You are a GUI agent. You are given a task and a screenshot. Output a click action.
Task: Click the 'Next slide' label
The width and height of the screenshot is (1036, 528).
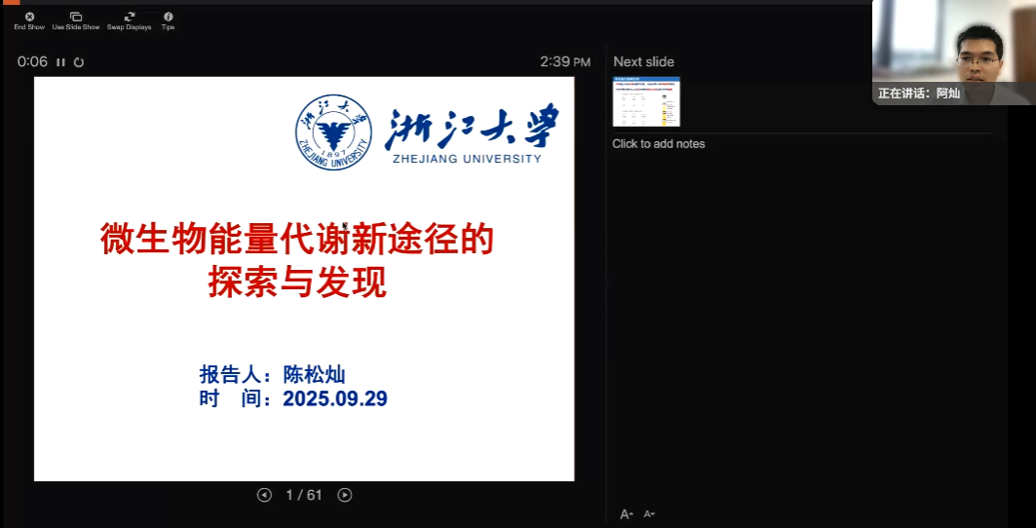pos(643,61)
